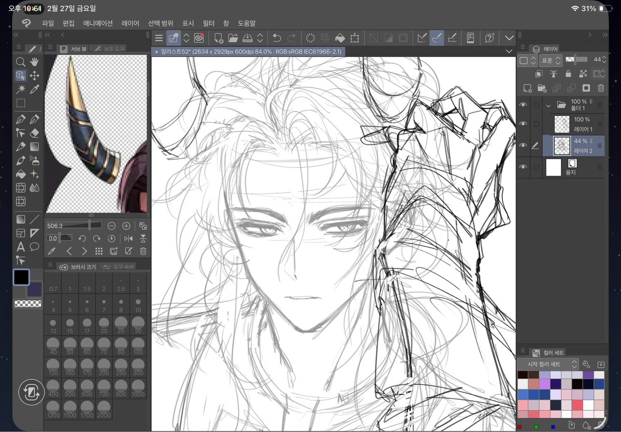Click Scale/Rotate transform icon in command bar
This screenshot has height=432, width=621.
click(354, 38)
